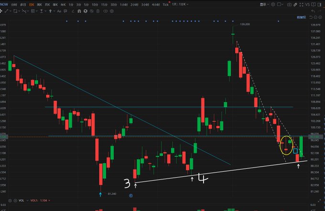Choose the 5分 five-minute interval
The height and width of the screenshot is (211, 325).
tap(86, 5)
